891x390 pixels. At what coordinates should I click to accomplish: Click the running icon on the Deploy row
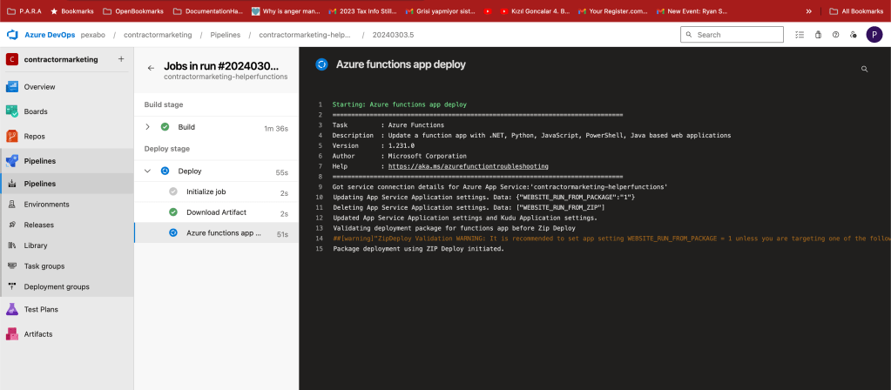(x=165, y=171)
